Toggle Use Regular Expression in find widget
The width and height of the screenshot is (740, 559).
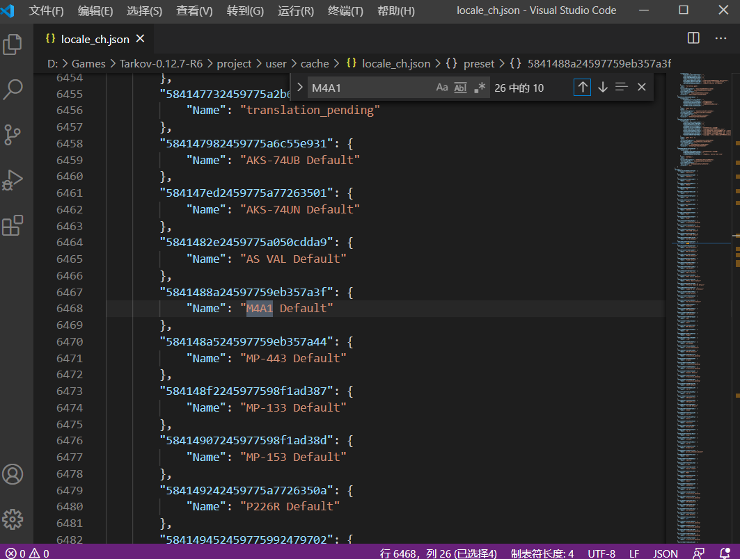click(x=480, y=88)
